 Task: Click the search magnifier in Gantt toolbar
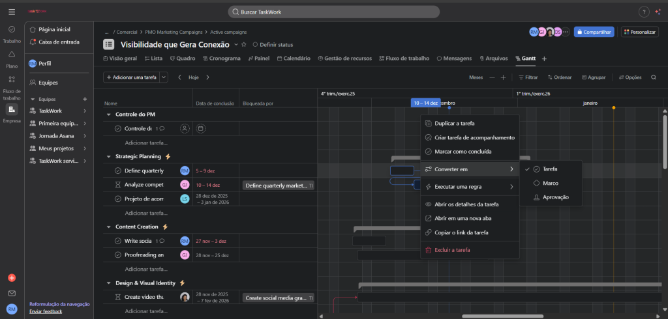pyautogui.click(x=654, y=77)
